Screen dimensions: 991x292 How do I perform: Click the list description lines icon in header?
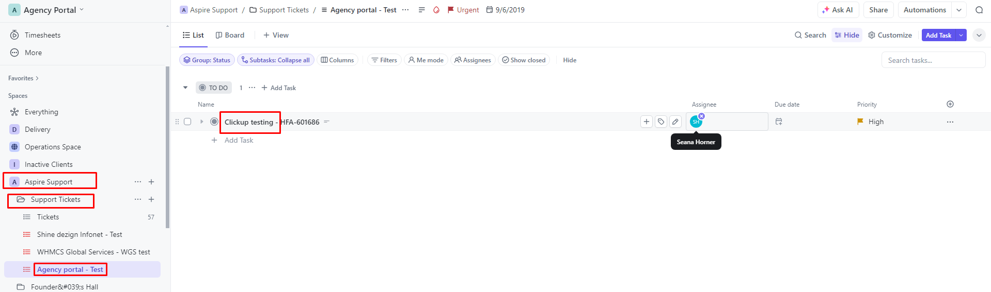tap(422, 10)
